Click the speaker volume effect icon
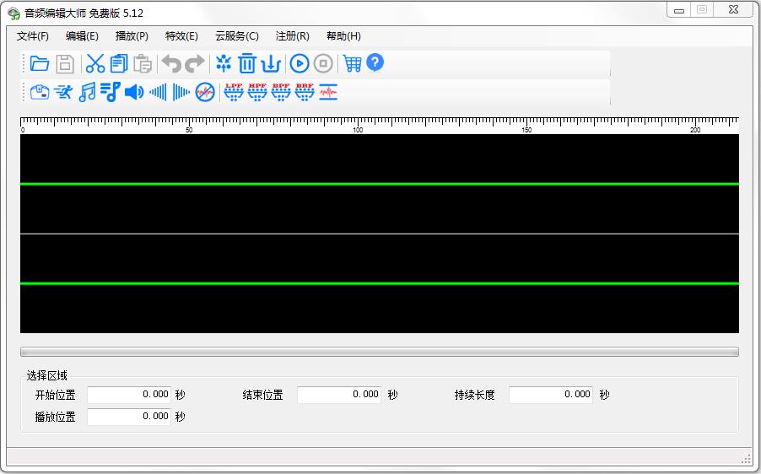Viewport: 761px width, 474px height. click(134, 92)
